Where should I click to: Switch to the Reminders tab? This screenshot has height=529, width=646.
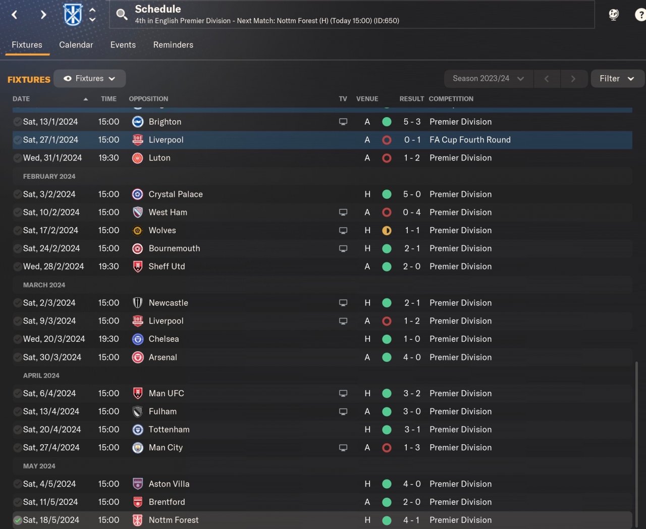click(x=173, y=45)
